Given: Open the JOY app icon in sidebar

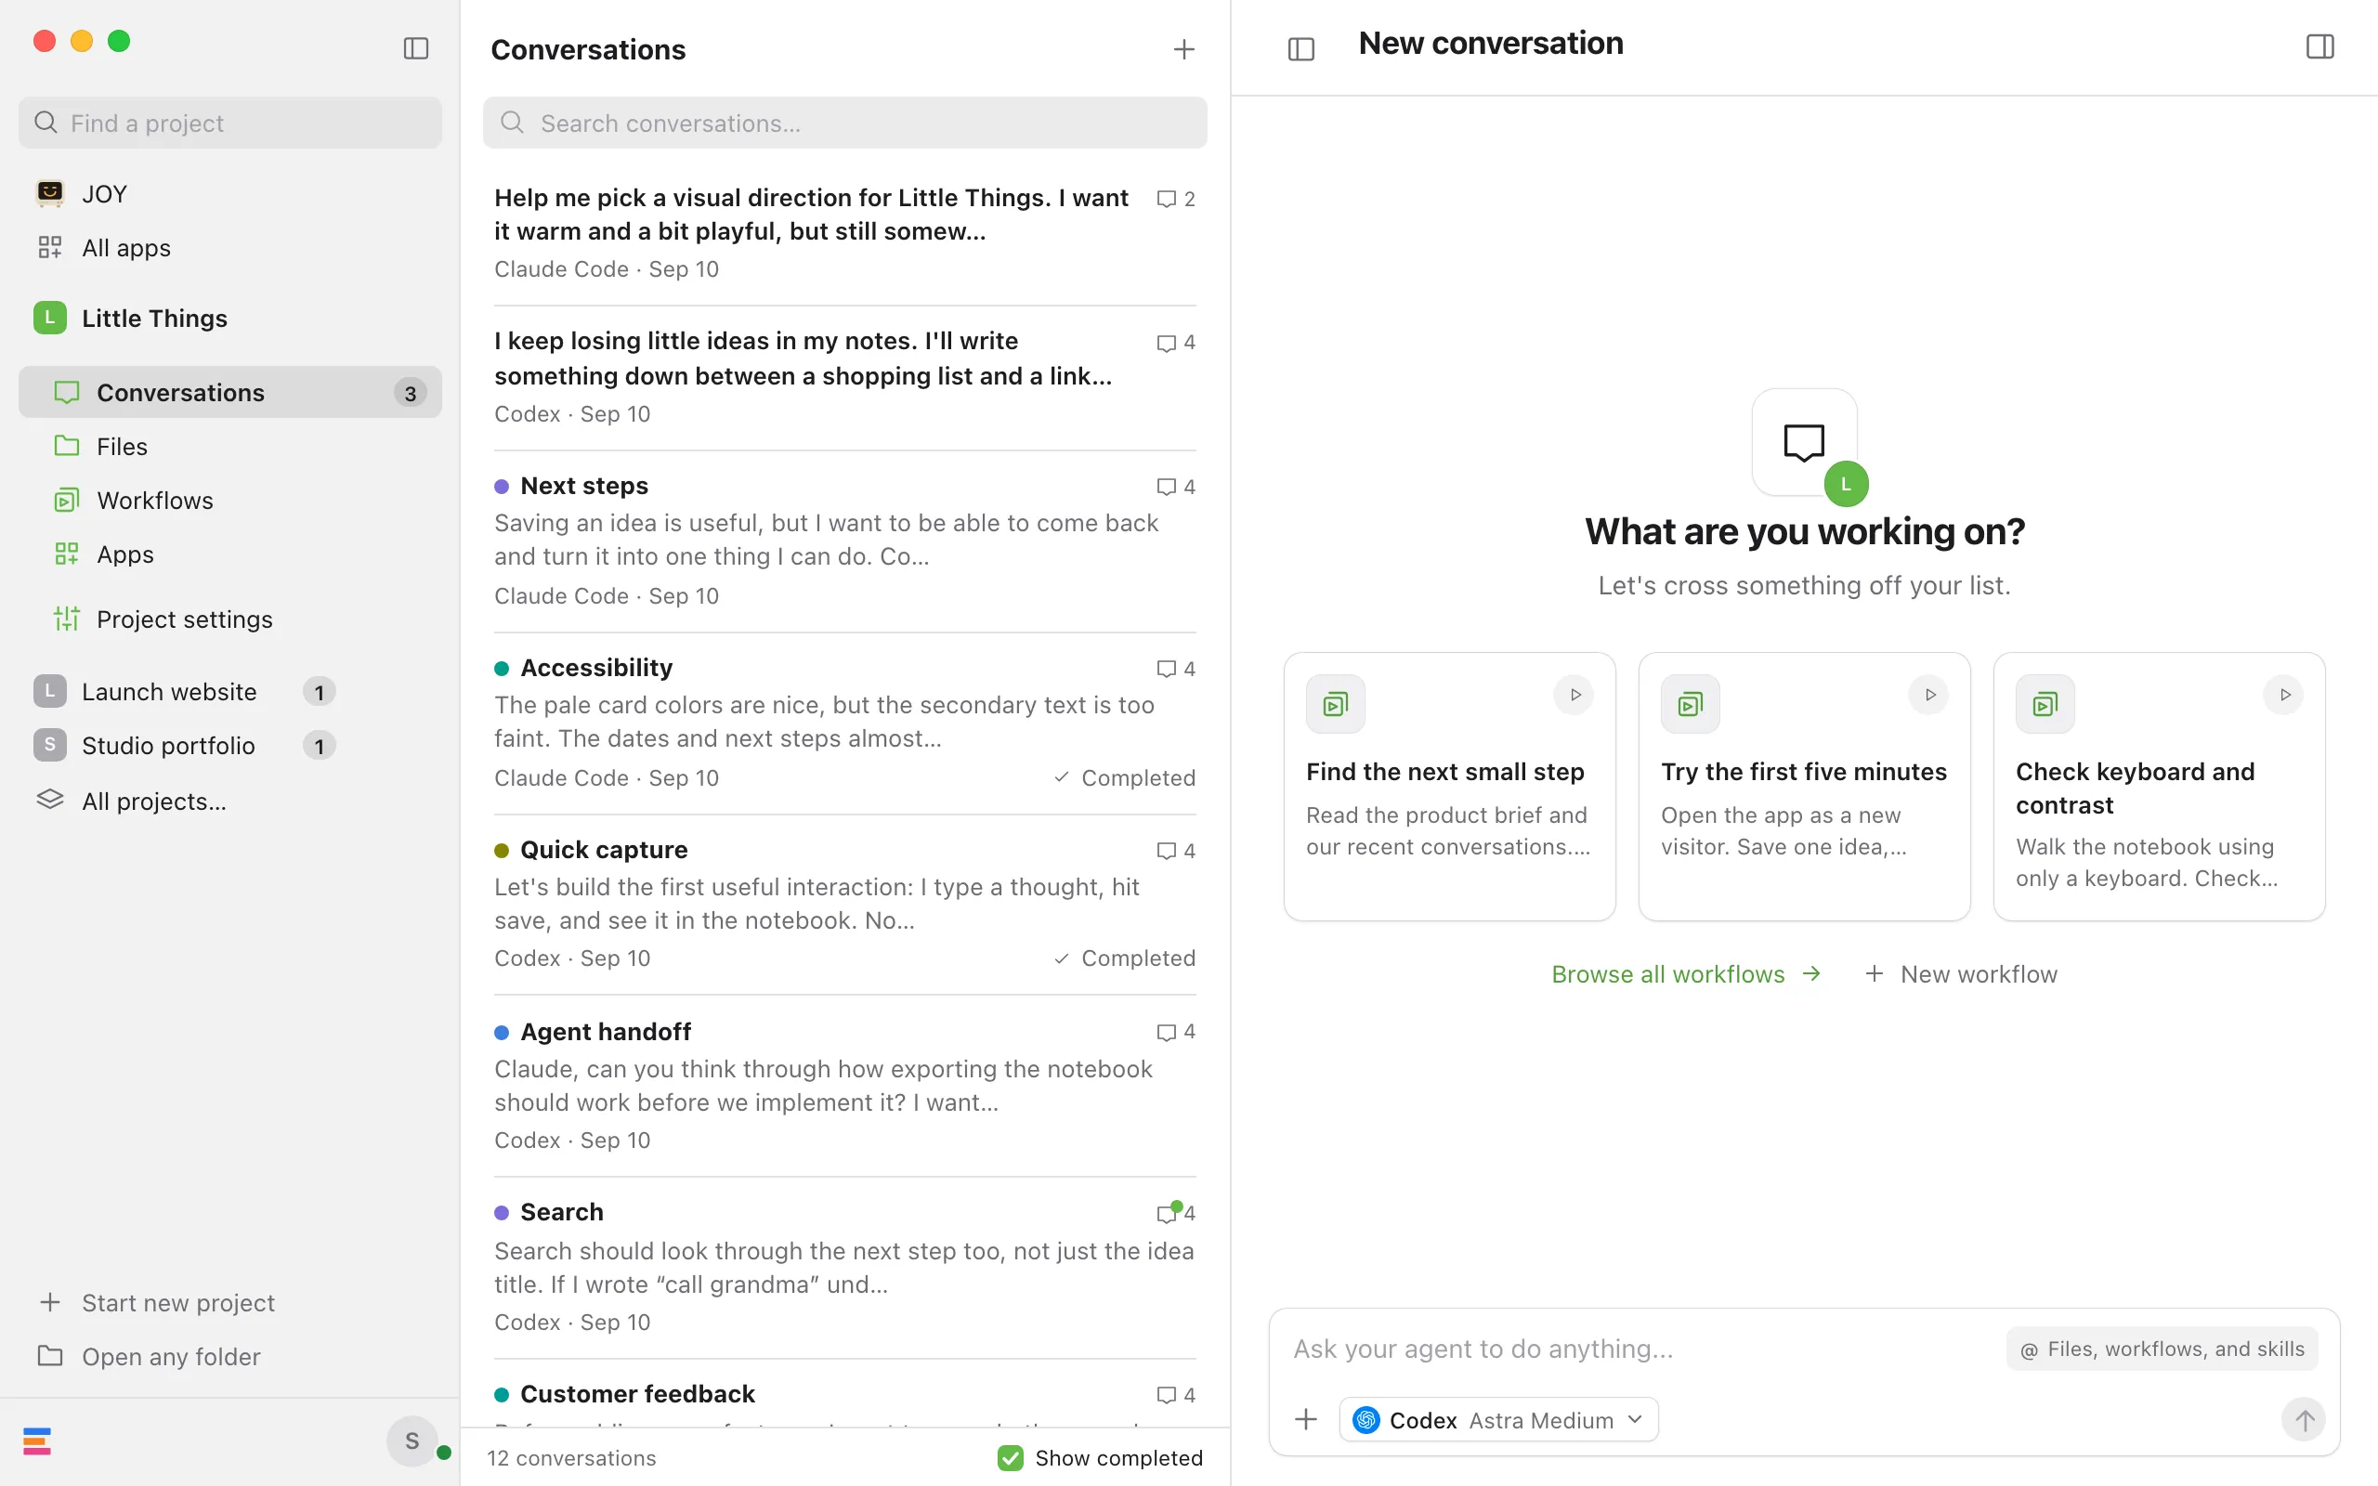Looking at the screenshot, I should [50, 192].
